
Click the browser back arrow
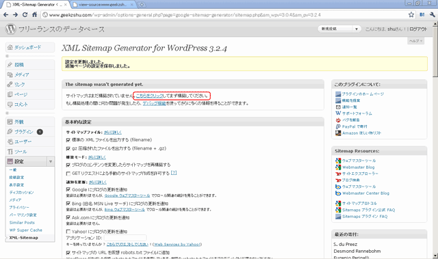point(6,15)
